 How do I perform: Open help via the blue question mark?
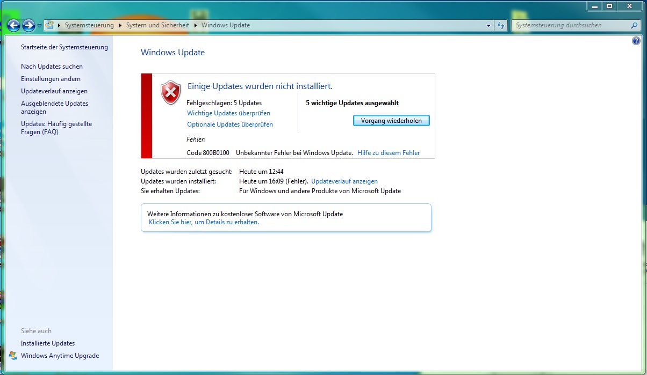[x=636, y=41]
